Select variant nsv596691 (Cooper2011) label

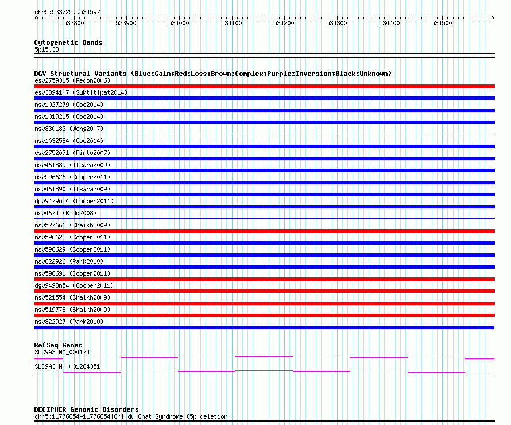point(72,273)
